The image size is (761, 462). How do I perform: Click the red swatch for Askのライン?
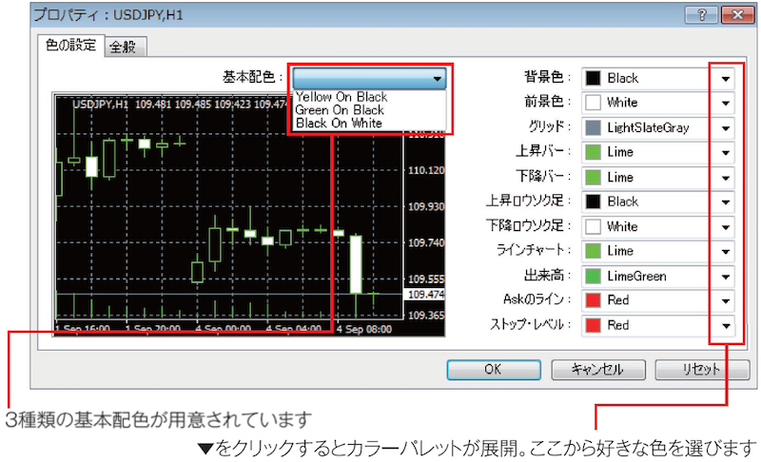(x=593, y=300)
